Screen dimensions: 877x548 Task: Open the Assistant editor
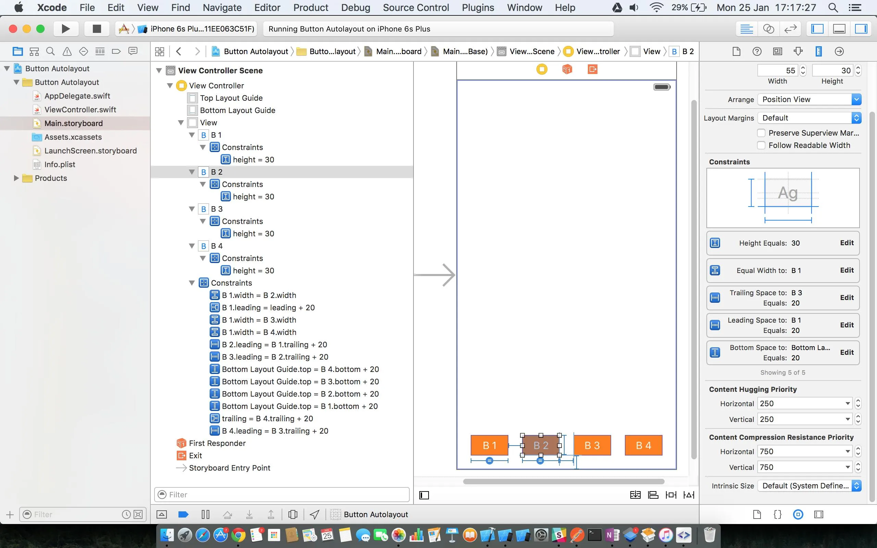(768, 29)
